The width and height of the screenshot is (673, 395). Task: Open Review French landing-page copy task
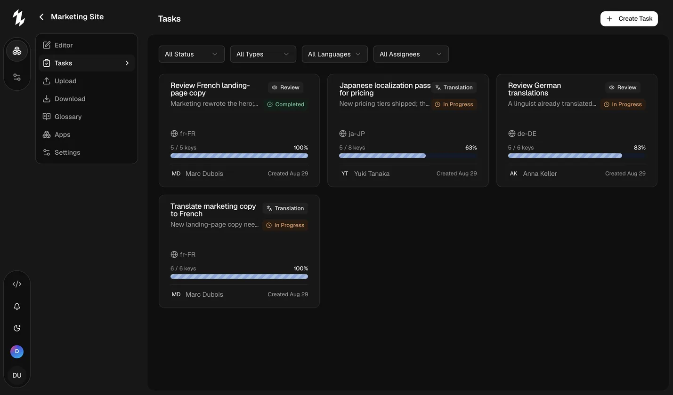click(x=239, y=130)
